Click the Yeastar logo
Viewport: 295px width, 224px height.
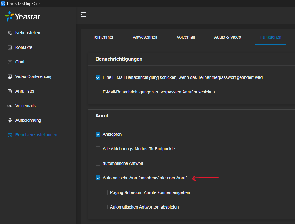point(23,16)
